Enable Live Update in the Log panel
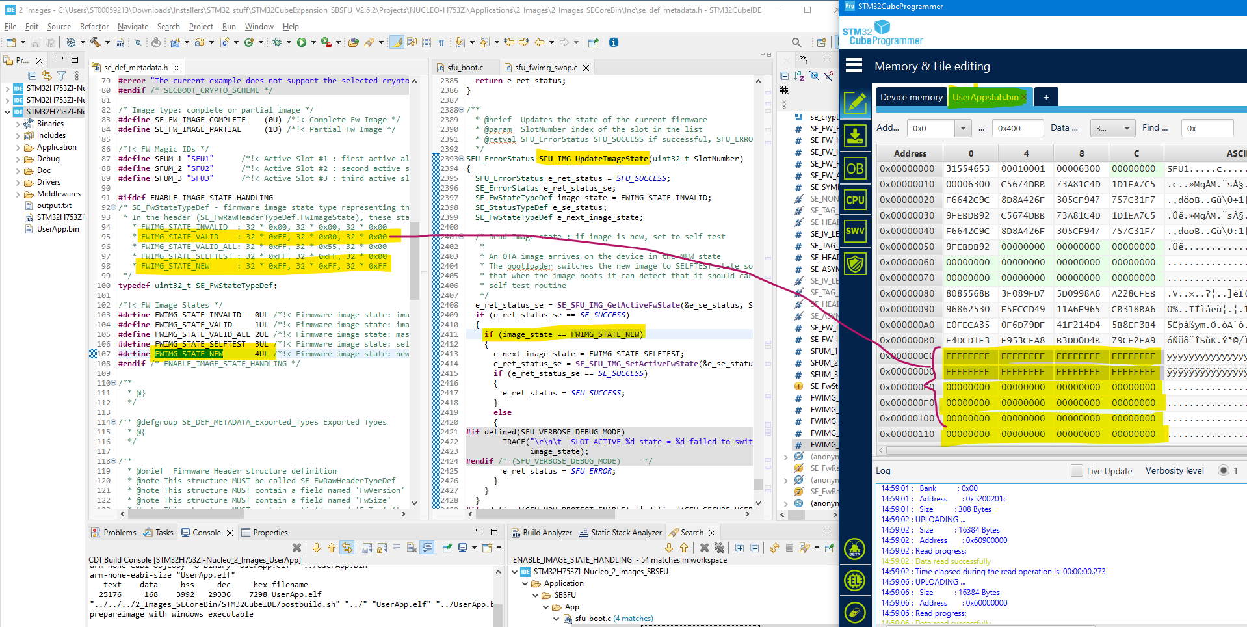Image resolution: width=1247 pixels, height=627 pixels. (x=1076, y=470)
